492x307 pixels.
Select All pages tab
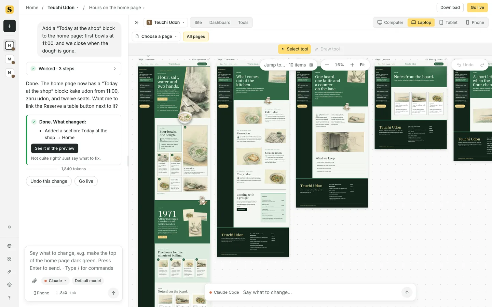[x=196, y=36]
